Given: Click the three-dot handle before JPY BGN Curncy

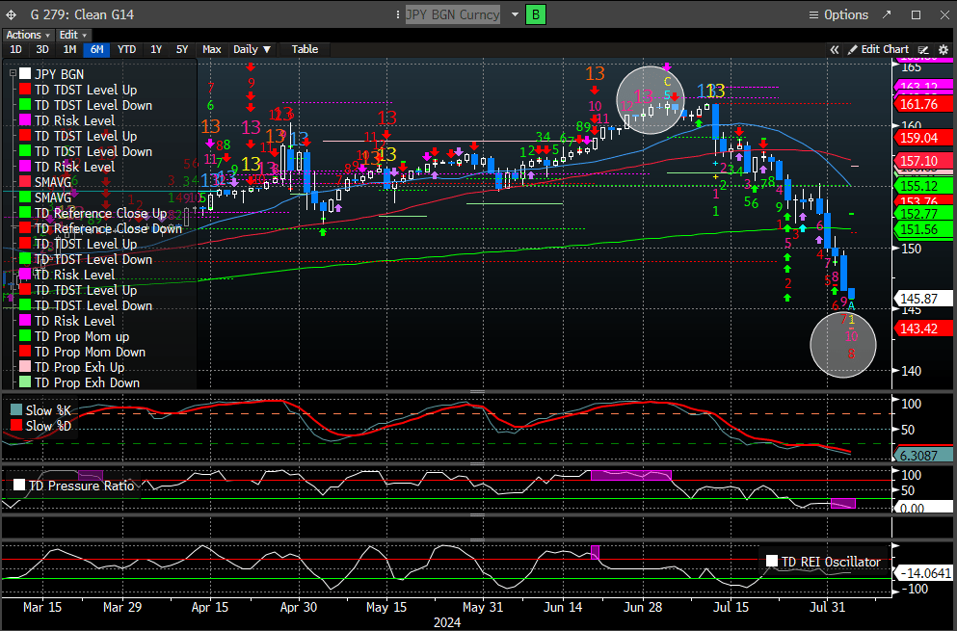Looking at the screenshot, I should (399, 14).
